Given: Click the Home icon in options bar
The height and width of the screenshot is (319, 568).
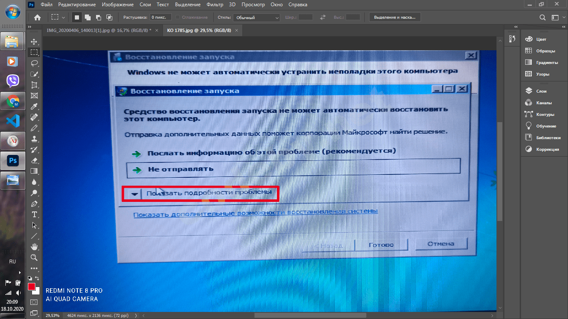Looking at the screenshot, I should pos(37,17).
